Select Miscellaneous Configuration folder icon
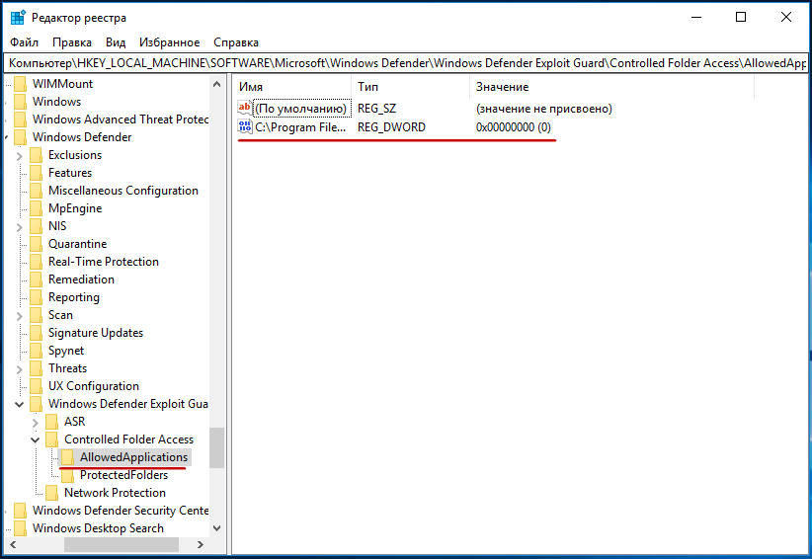812x559 pixels. pos(37,191)
